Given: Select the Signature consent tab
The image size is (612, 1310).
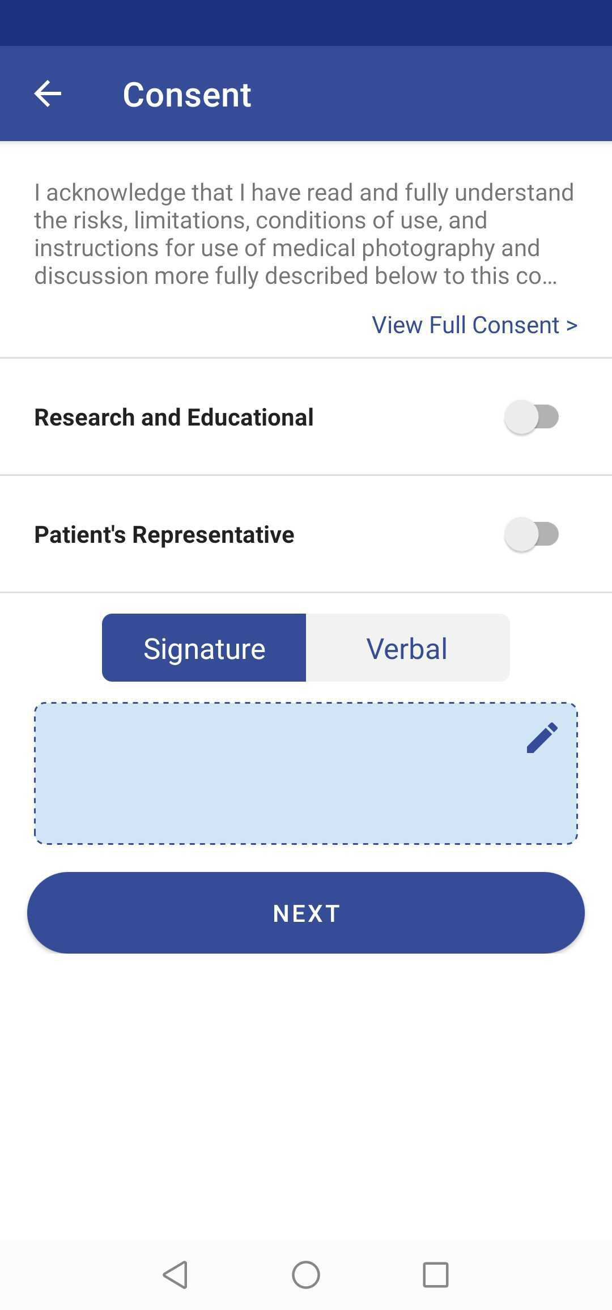Looking at the screenshot, I should [x=204, y=648].
